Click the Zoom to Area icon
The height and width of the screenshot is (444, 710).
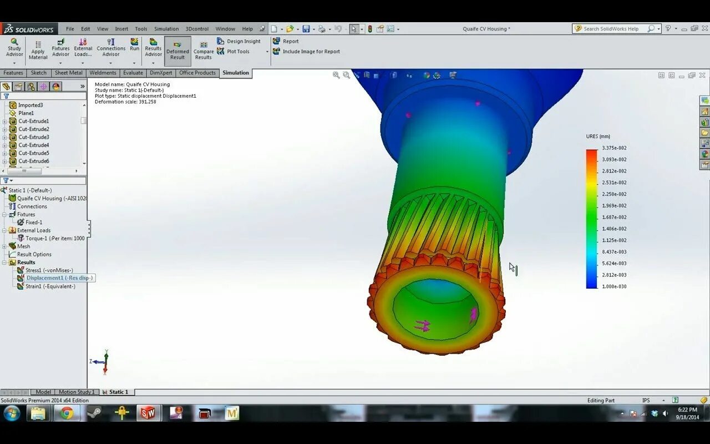[346, 75]
